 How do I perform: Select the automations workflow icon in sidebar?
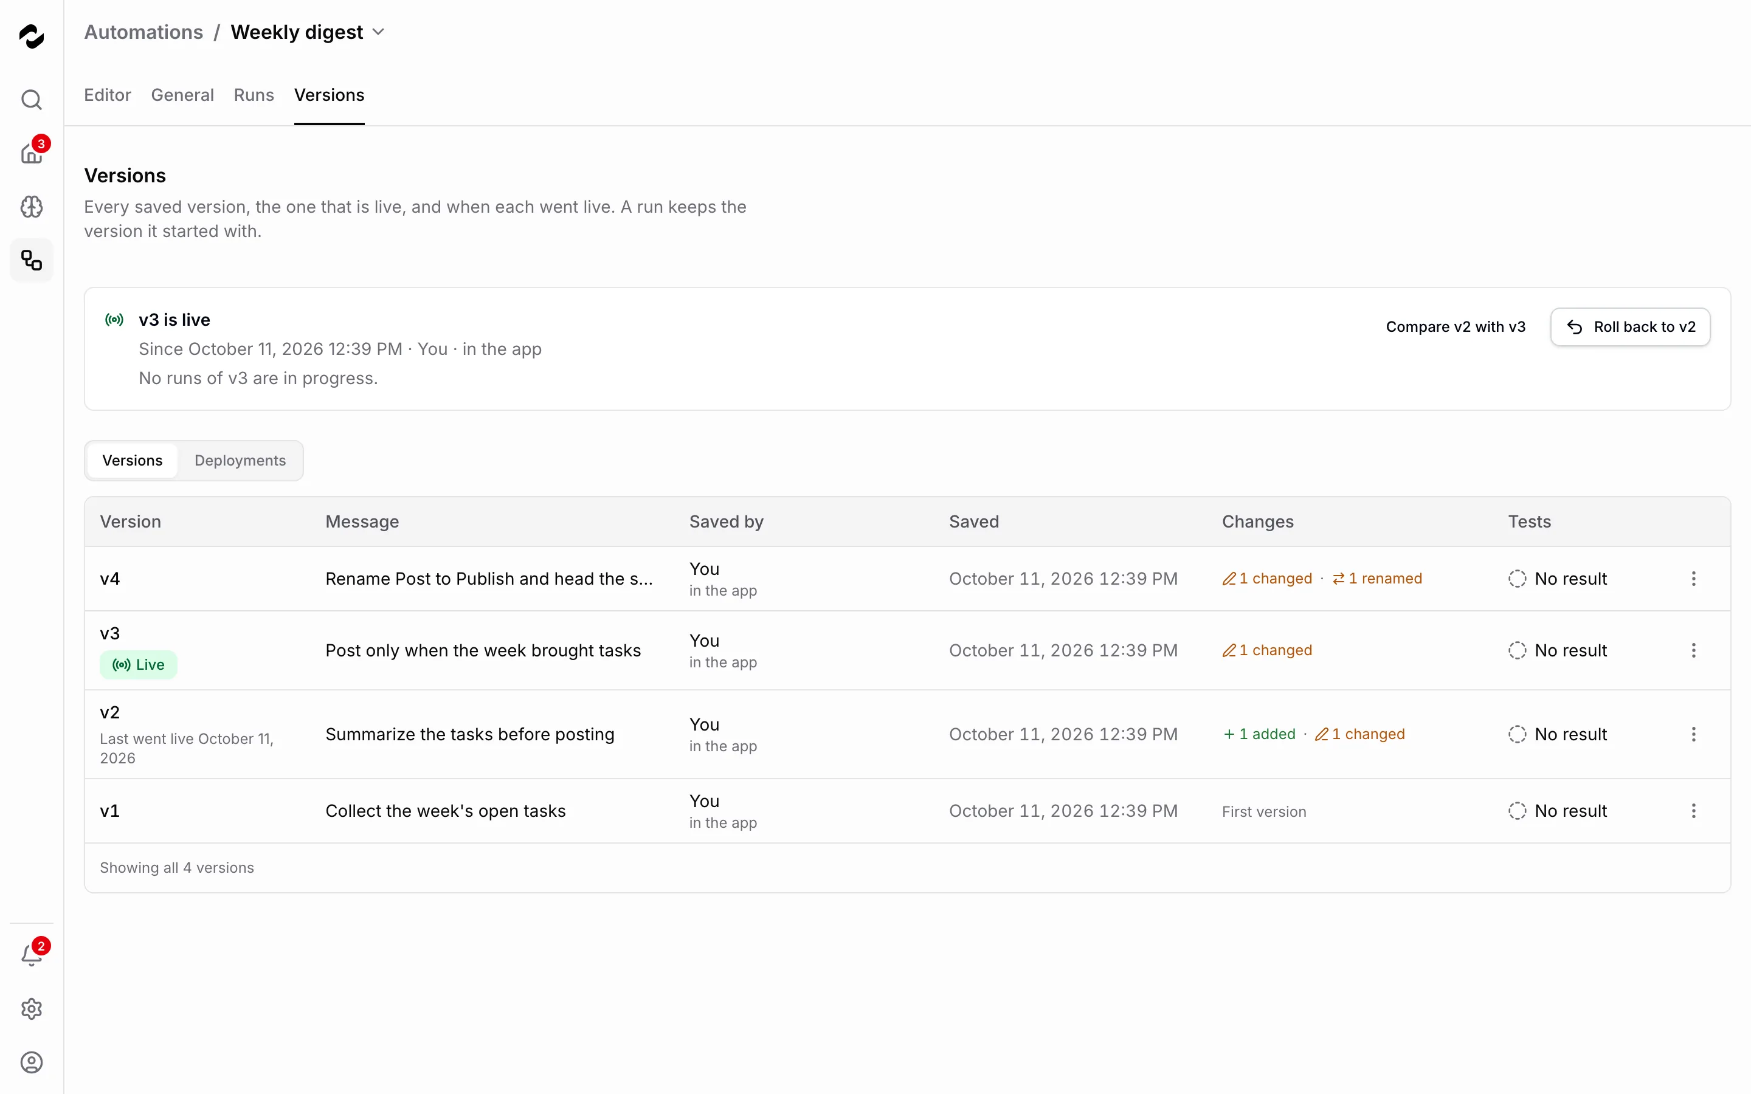click(31, 260)
